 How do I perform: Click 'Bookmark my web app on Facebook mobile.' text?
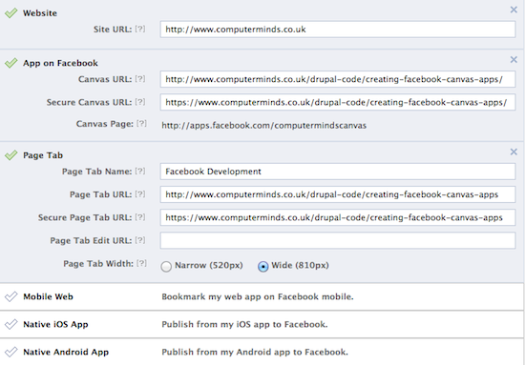pos(258,296)
